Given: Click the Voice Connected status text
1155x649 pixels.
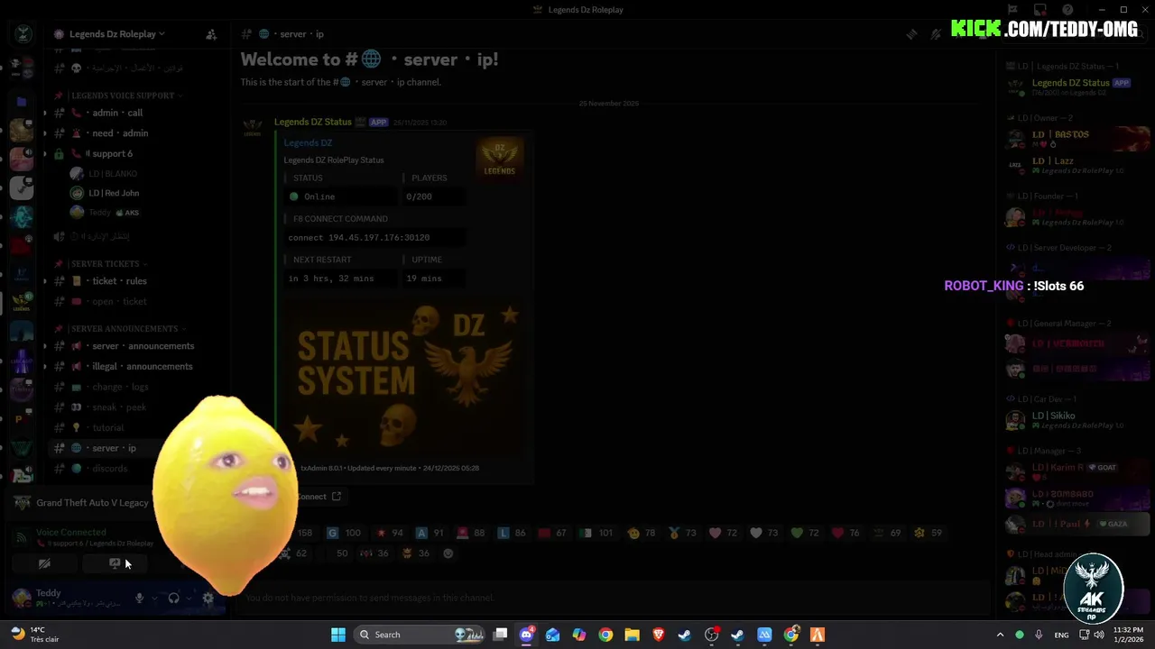Looking at the screenshot, I should (x=71, y=533).
